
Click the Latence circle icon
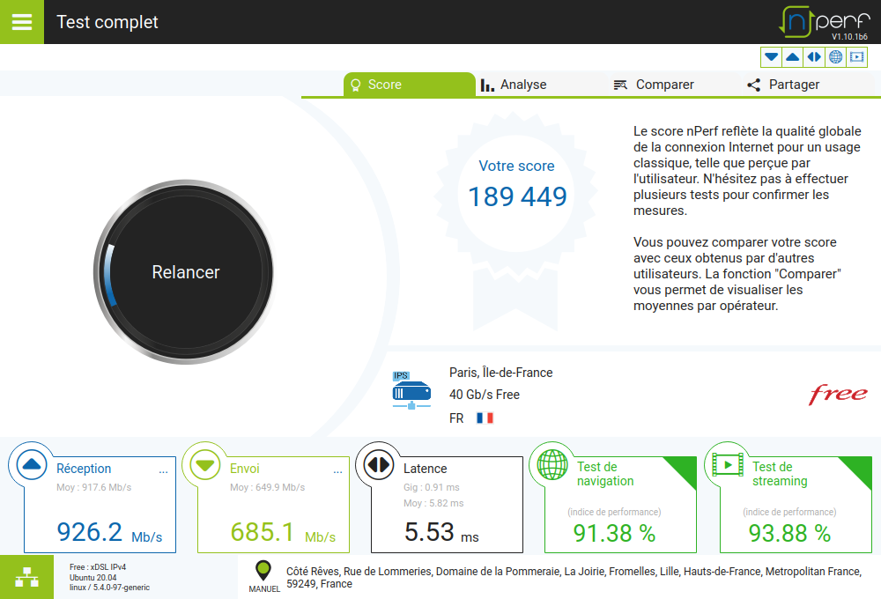click(x=379, y=465)
